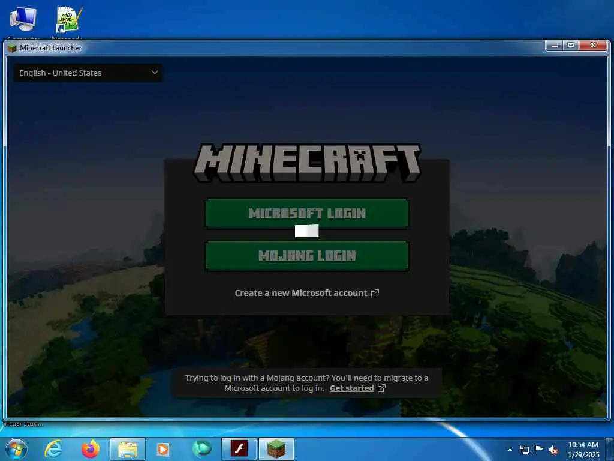Maximize the Minecraft Launcher window
This screenshot has width=614, height=461.
point(571,46)
